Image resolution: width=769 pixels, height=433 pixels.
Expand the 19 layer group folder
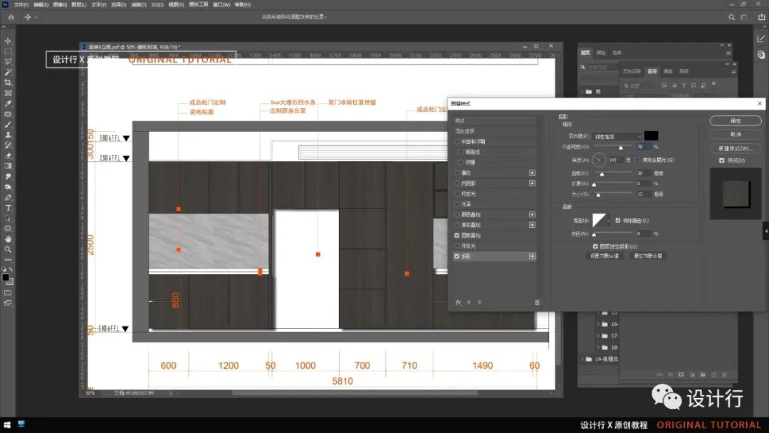pyautogui.click(x=583, y=359)
